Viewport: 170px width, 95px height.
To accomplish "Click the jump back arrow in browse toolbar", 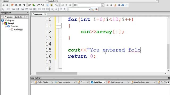I will click(x=3, y=5).
